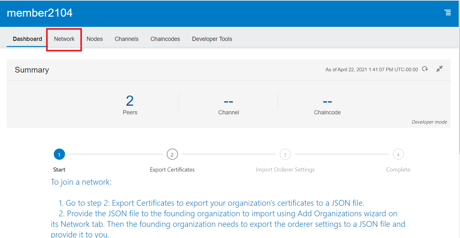Click the step 1 circle in the wizard

(x=59, y=155)
